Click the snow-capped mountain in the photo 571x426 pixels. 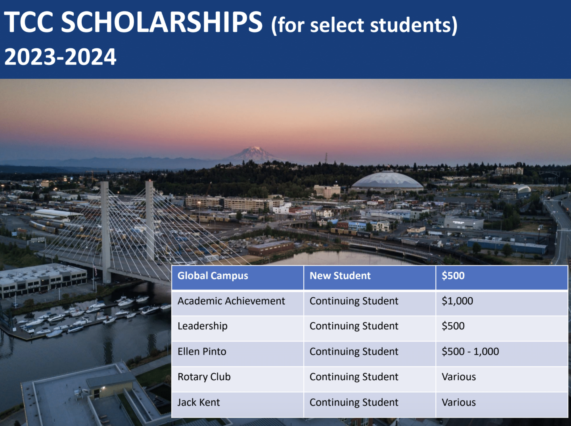[x=254, y=154]
